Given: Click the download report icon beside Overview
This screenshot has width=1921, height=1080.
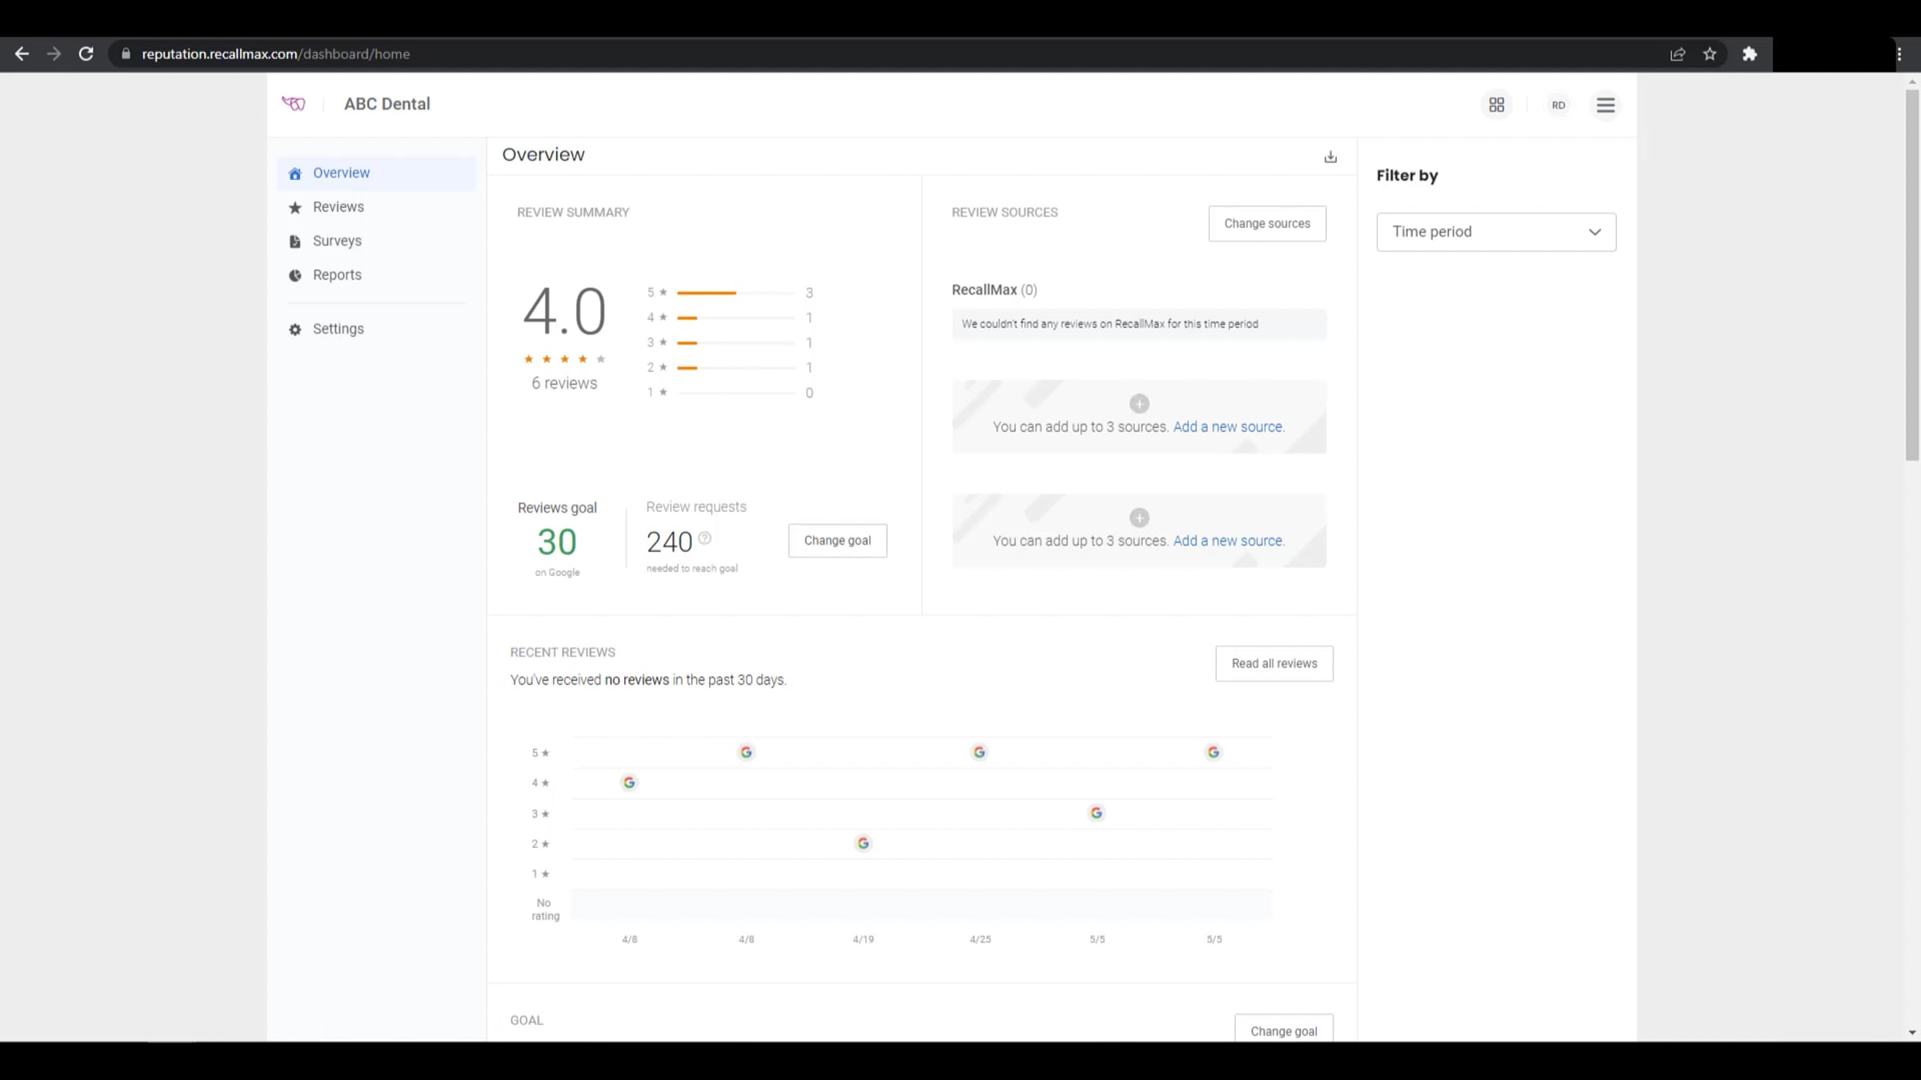Looking at the screenshot, I should (x=1330, y=157).
